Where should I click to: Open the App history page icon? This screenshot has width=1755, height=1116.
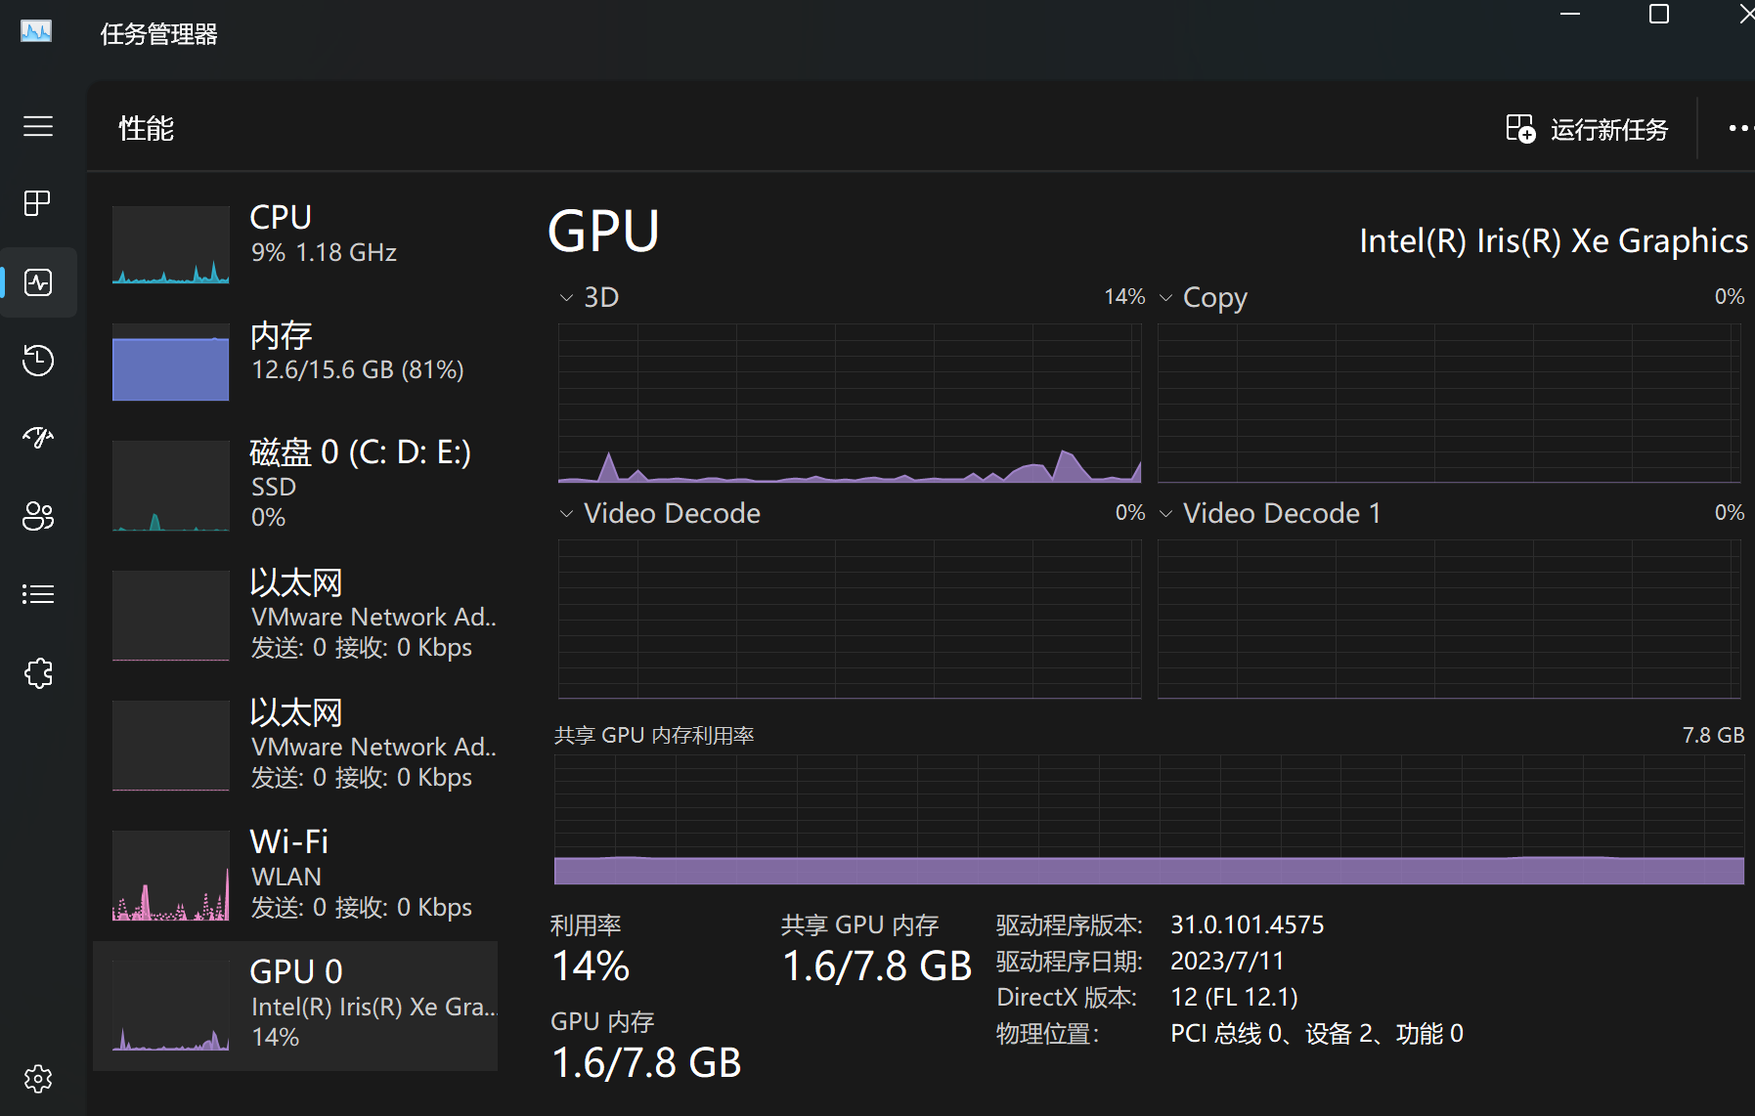point(38,360)
